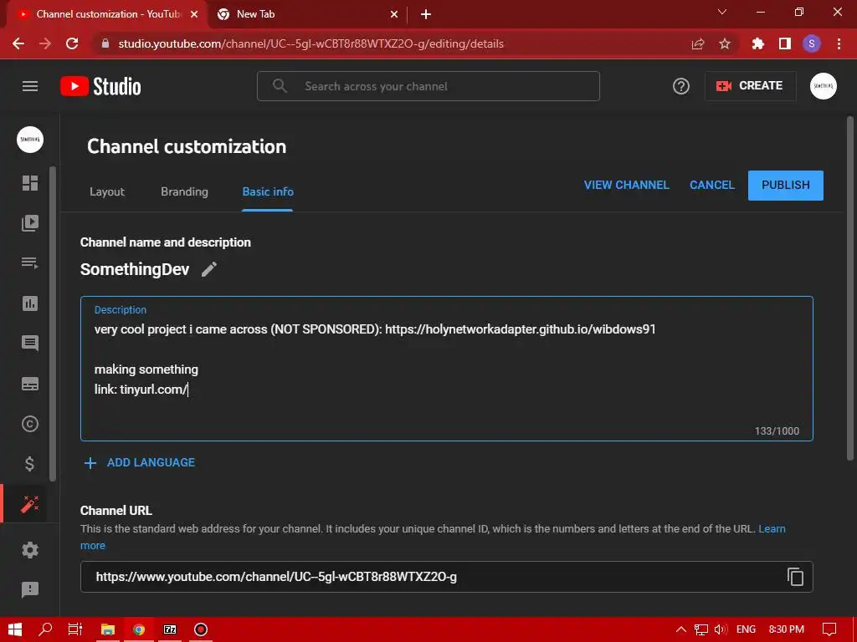This screenshot has height=642, width=857.
Task: Click the CANCEL button
Action: 711,185
